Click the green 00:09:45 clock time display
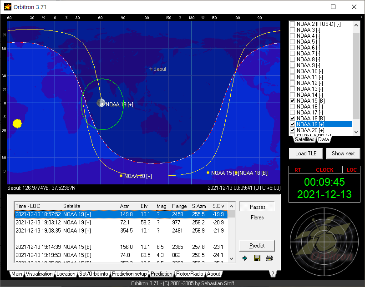This screenshot has width=365, height=287. (324, 182)
